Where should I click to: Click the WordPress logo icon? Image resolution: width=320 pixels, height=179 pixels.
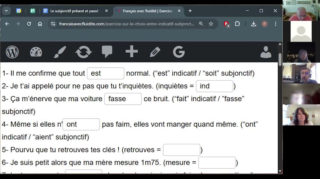click(x=12, y=52)
